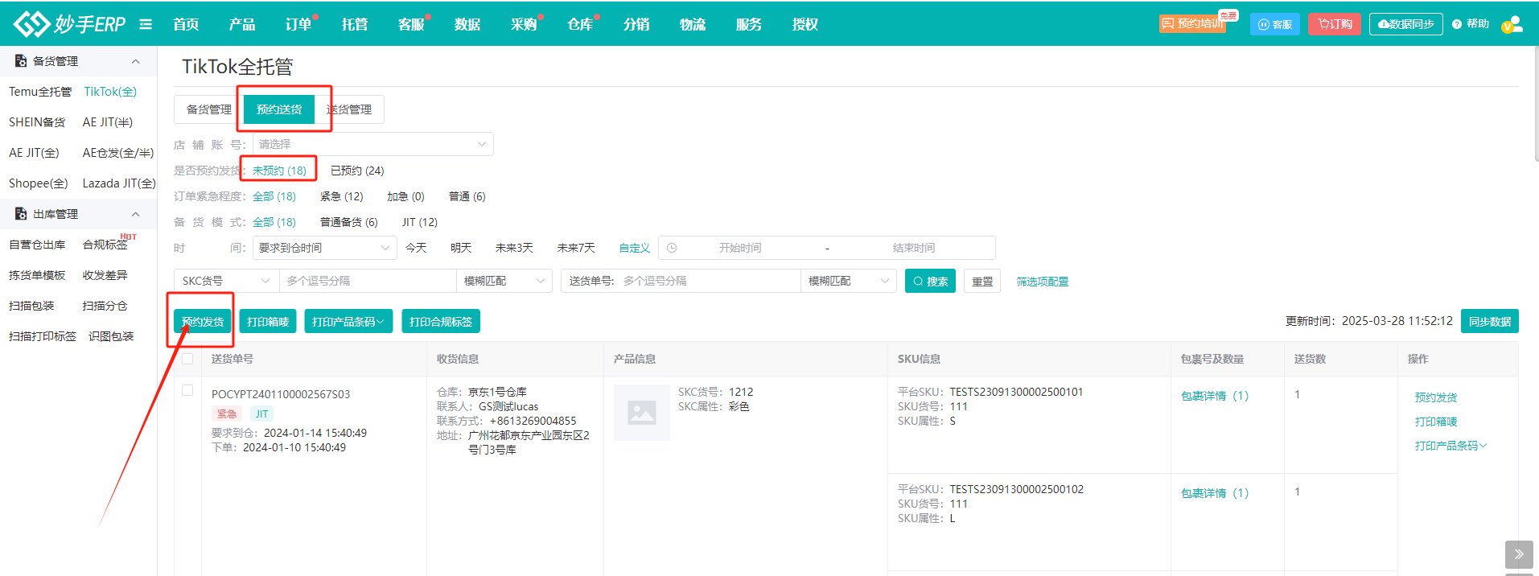The width and height of the screenshot is (1539, 576).
Task: Switch to the 备货管理 tab
Action: point(209,109)
